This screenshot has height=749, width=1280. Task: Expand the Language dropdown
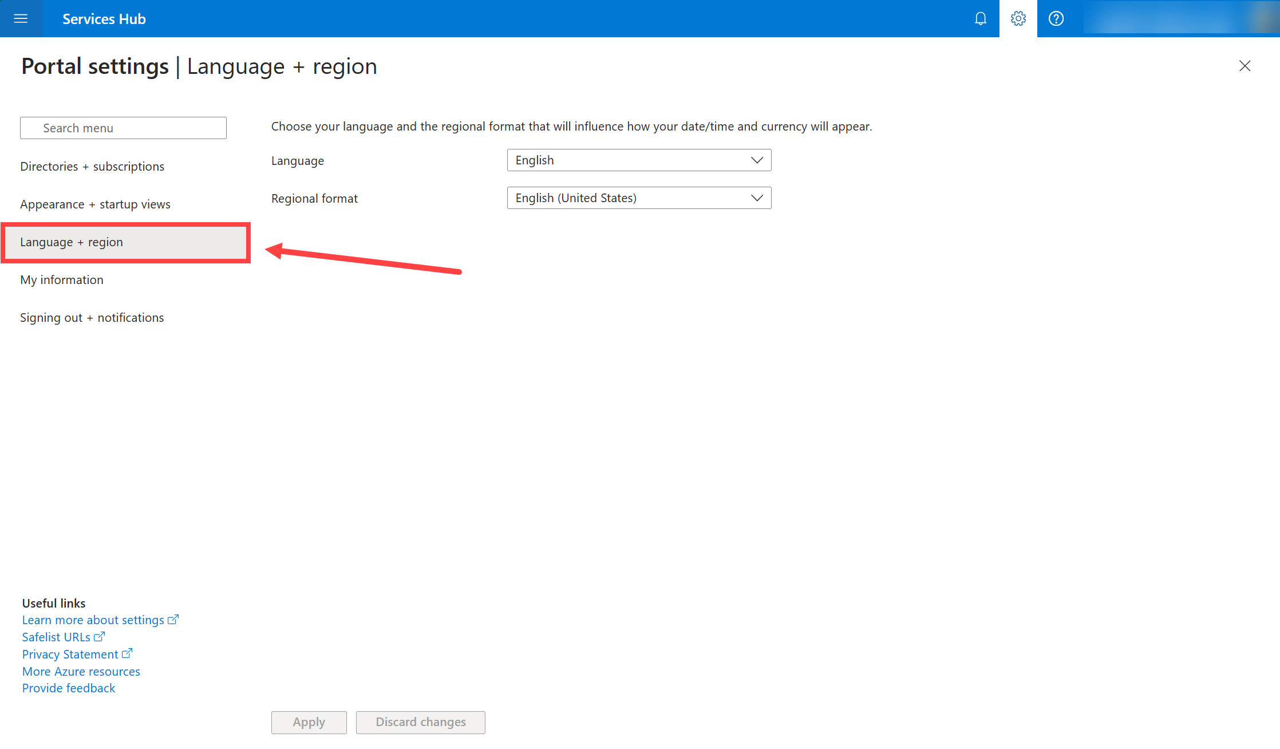click(639, 160)
